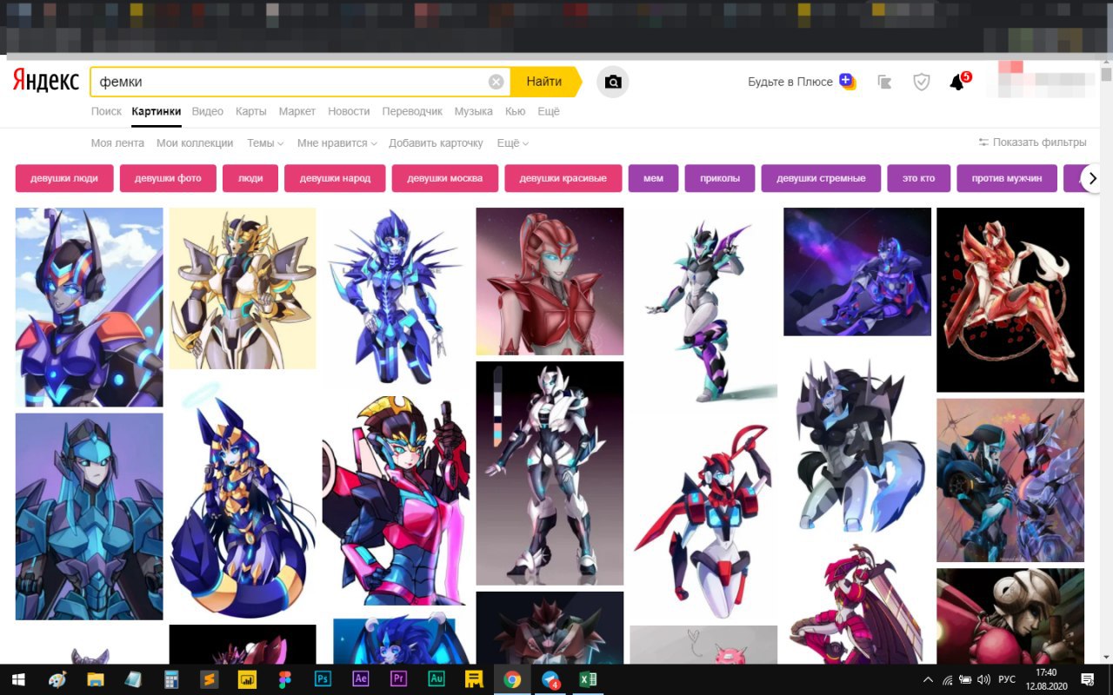Screen dimensions: 1113x695
Task: Open Моя лента link
Action: (117, 142)
